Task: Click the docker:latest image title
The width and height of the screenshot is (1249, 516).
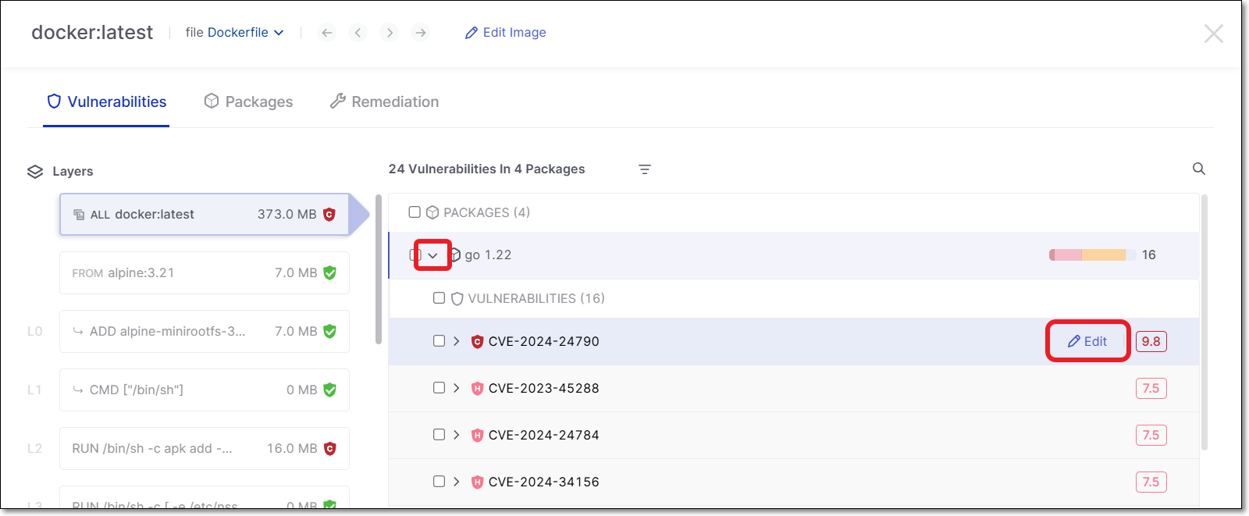Action: click(x=92, y=33)
